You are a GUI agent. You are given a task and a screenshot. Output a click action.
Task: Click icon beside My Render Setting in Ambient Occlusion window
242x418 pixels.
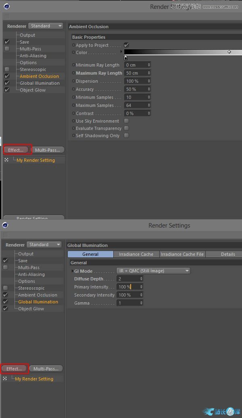tap(6, 160)
